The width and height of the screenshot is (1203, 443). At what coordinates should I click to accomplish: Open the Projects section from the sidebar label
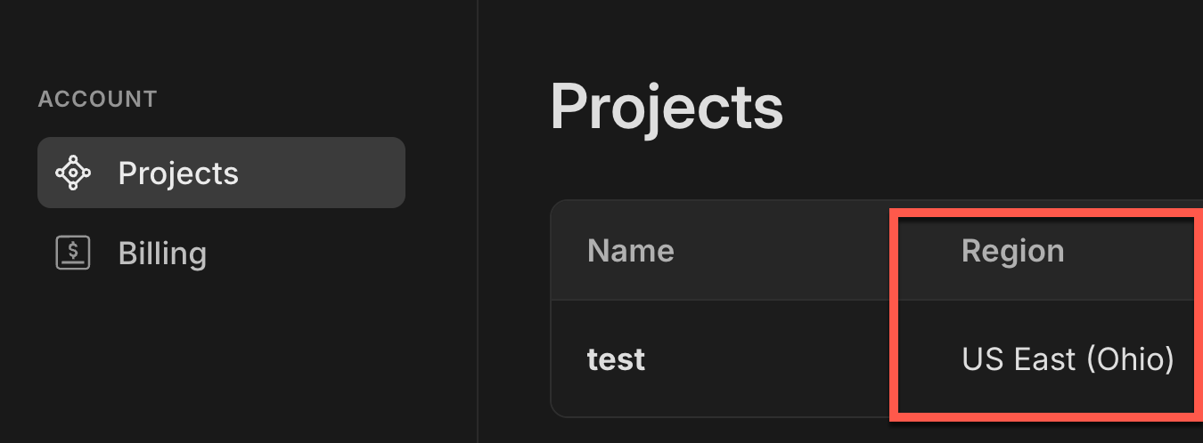[178, 173]
